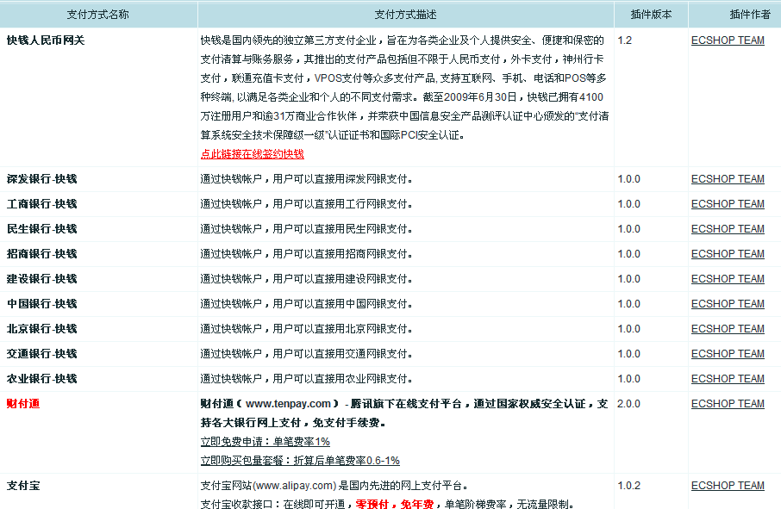Click the 支付方式描述 column header
Screen dimensions: 781x509
(x=403, y=13)
